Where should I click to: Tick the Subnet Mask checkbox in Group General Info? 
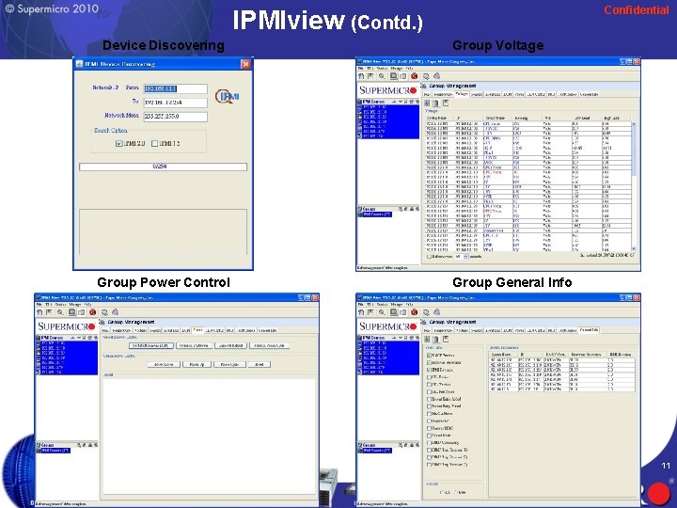pyautogui.click(x=429, y=436)
